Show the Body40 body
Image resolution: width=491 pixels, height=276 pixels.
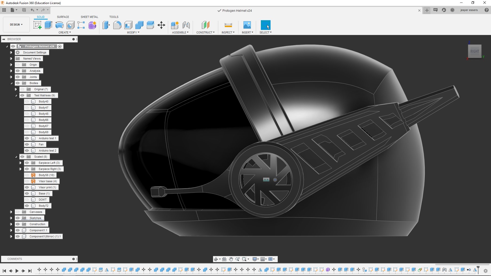pyautogui.click(x=27, y=101)
